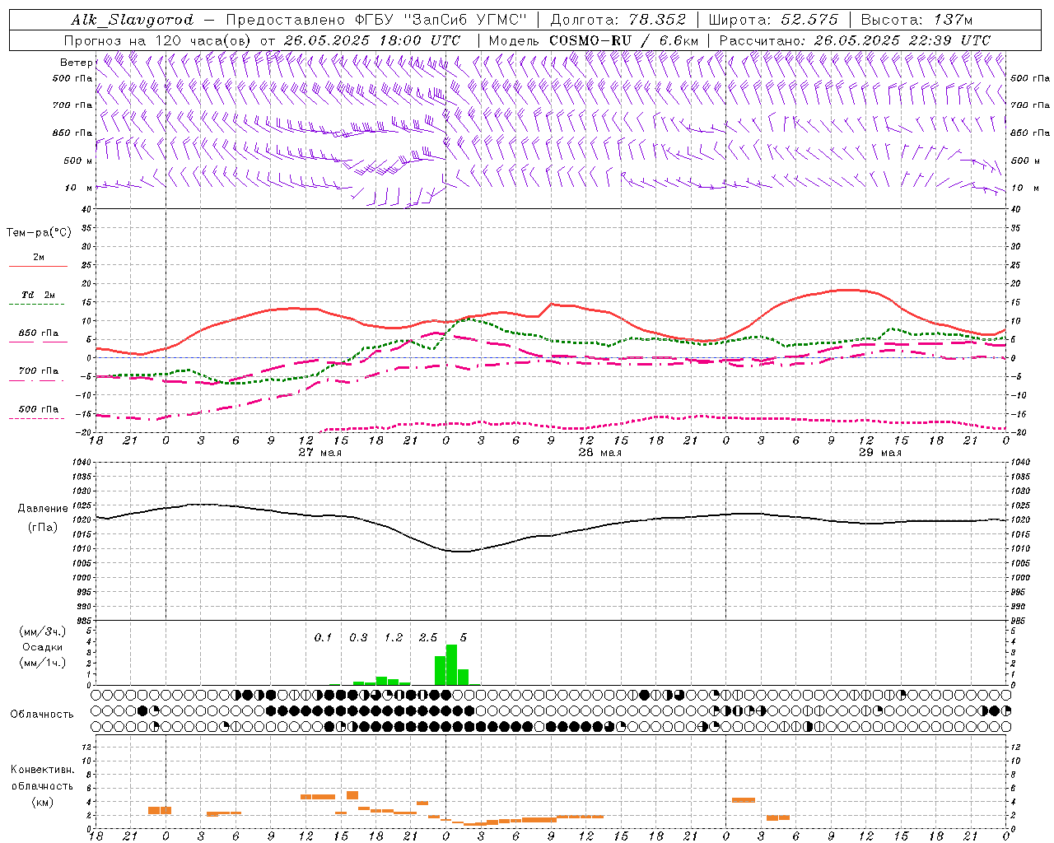Click the Облачность cloud cover label
The height and width of the screenshot is (843, 1054).
[42, 715]
